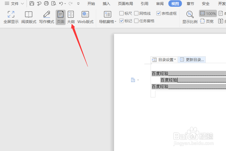Switch to Web版式 layout
Image resolution: width=226 pixels, height=151 pixels.
pos(85,17)
